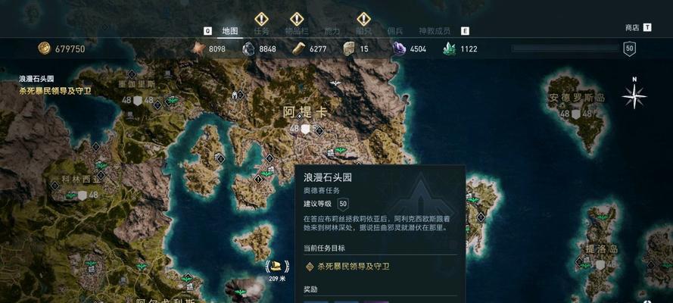This screenshot has width=673, height=303.
Task: Select the 地图 tab
Action: (x=230, y=31)
